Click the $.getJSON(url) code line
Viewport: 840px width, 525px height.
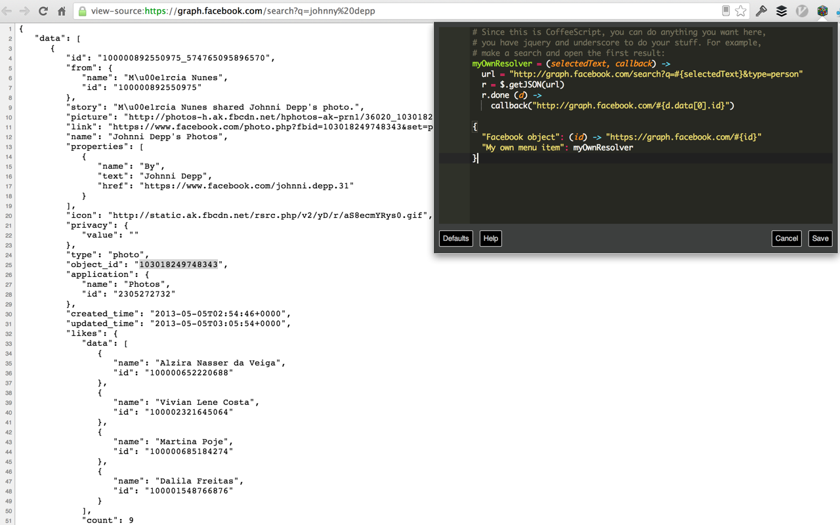click(x=522, y=85)
